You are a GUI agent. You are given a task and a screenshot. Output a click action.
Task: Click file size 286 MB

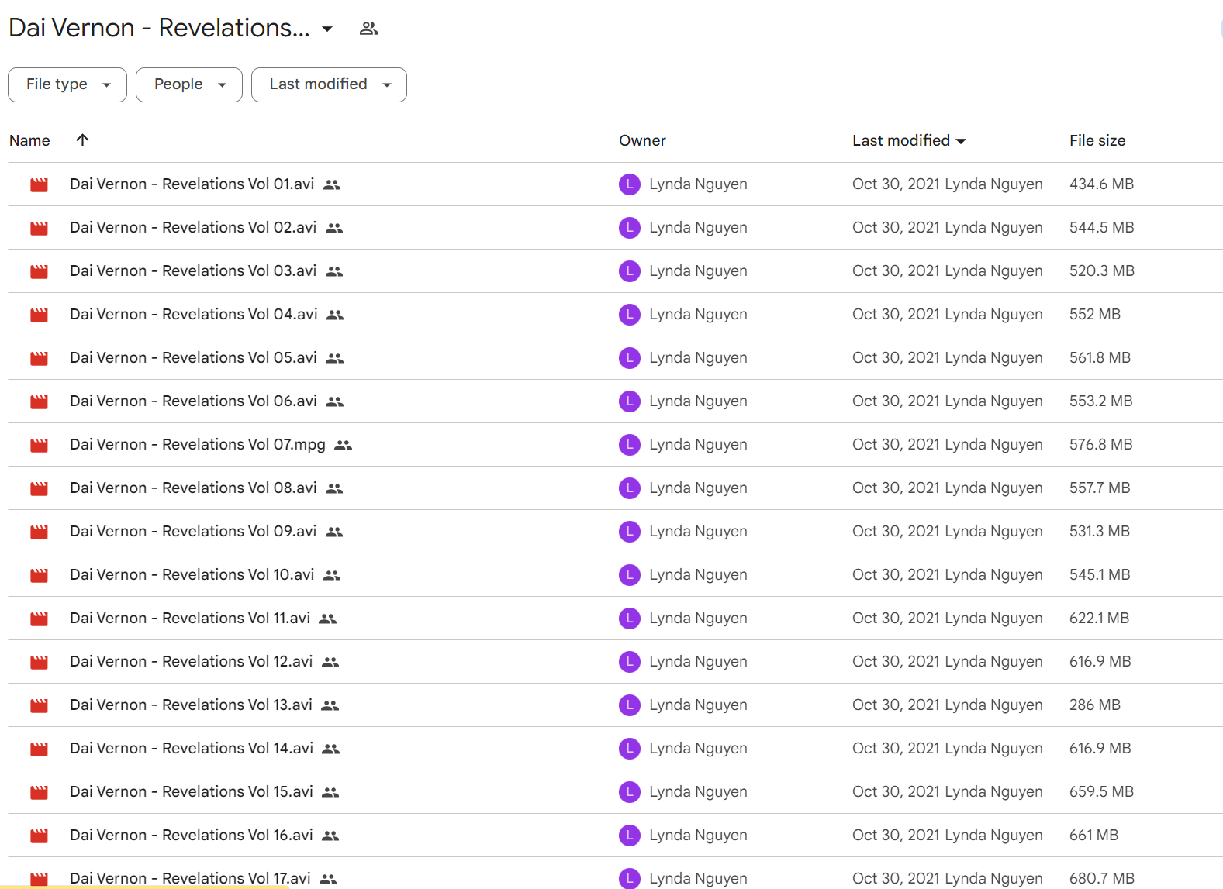point(1095,705)
